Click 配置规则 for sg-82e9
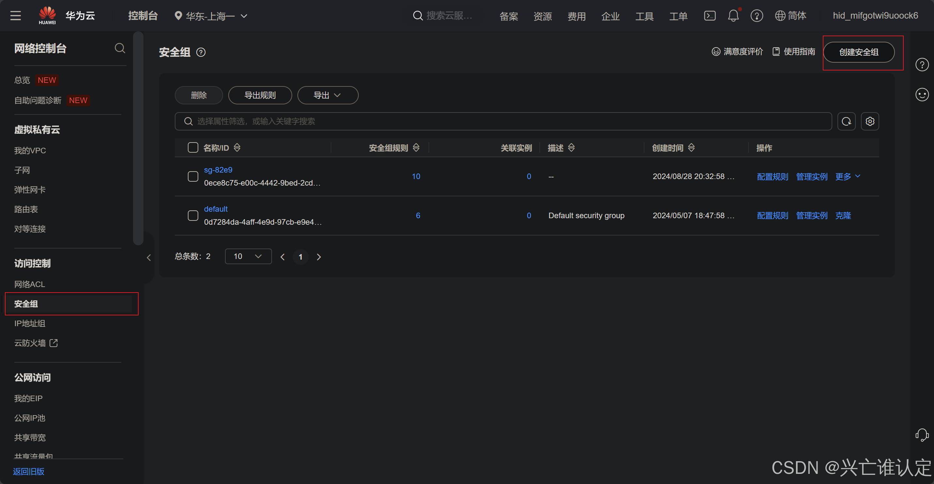The image size is (934, 484). pyautogui.click(x=773, y=176)
